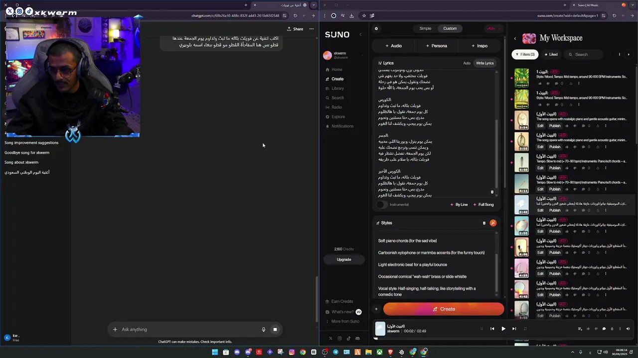
Task: Add a Persona to the song
Action: [436, 46]
